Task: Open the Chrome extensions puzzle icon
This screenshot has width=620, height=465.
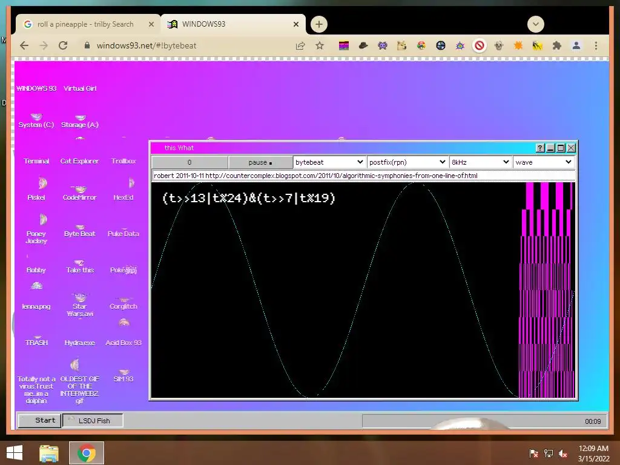Action: click(557, 45)
